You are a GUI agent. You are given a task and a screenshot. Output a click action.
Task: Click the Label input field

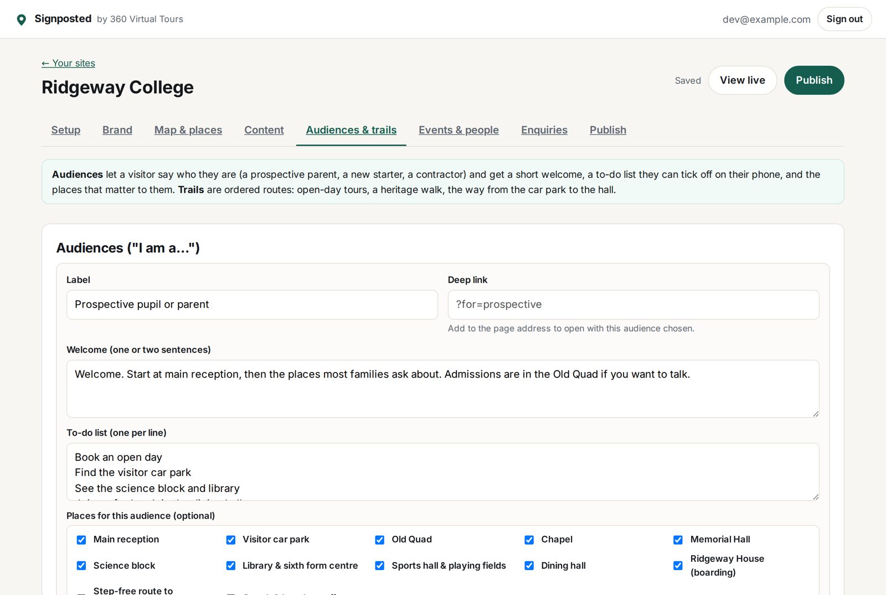252,304
